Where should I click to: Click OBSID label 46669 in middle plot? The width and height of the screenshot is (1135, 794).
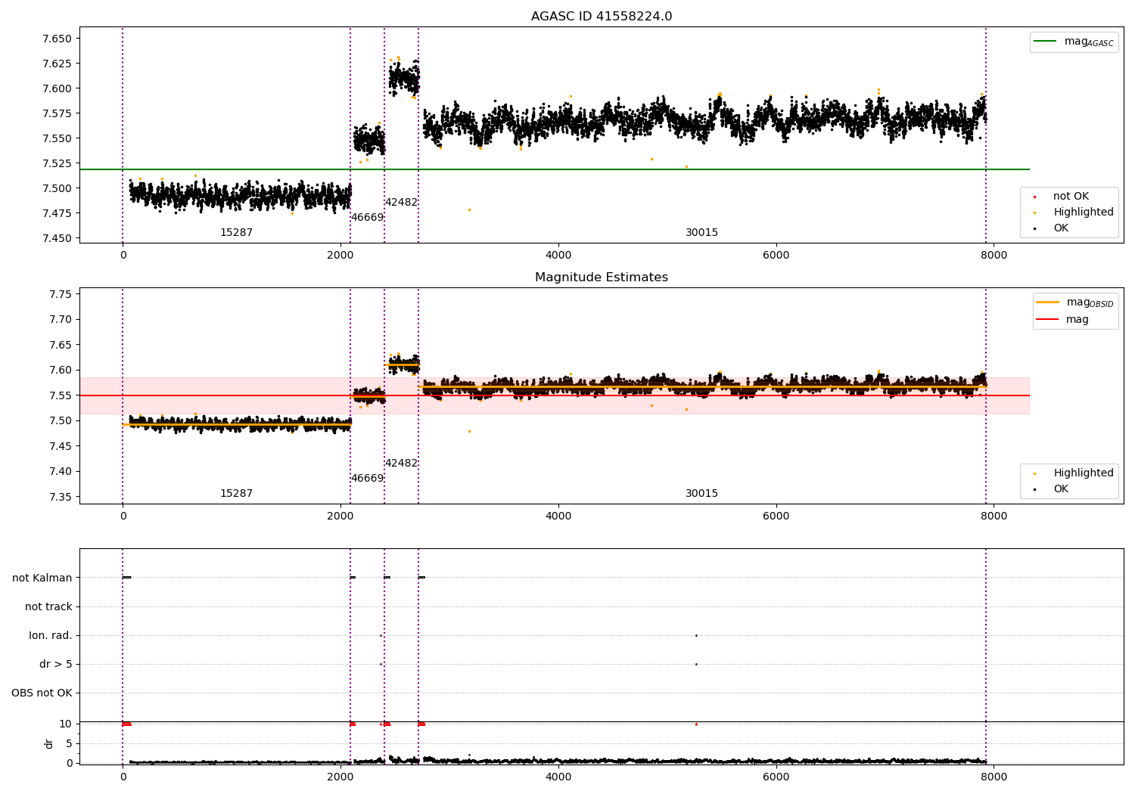pos(367,479)
